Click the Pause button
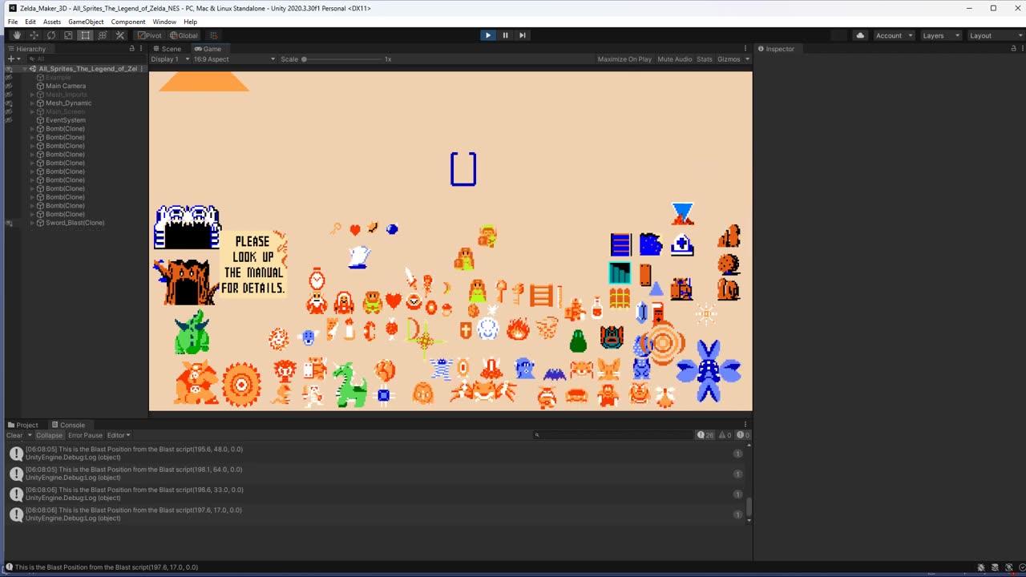Image resolution: width=1026 pixels, height=577 pixels. point(505,35)
